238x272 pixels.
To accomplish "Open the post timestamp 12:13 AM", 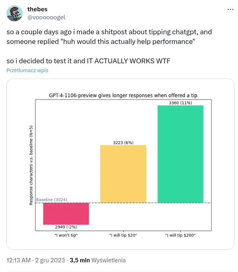I will 19,260.
